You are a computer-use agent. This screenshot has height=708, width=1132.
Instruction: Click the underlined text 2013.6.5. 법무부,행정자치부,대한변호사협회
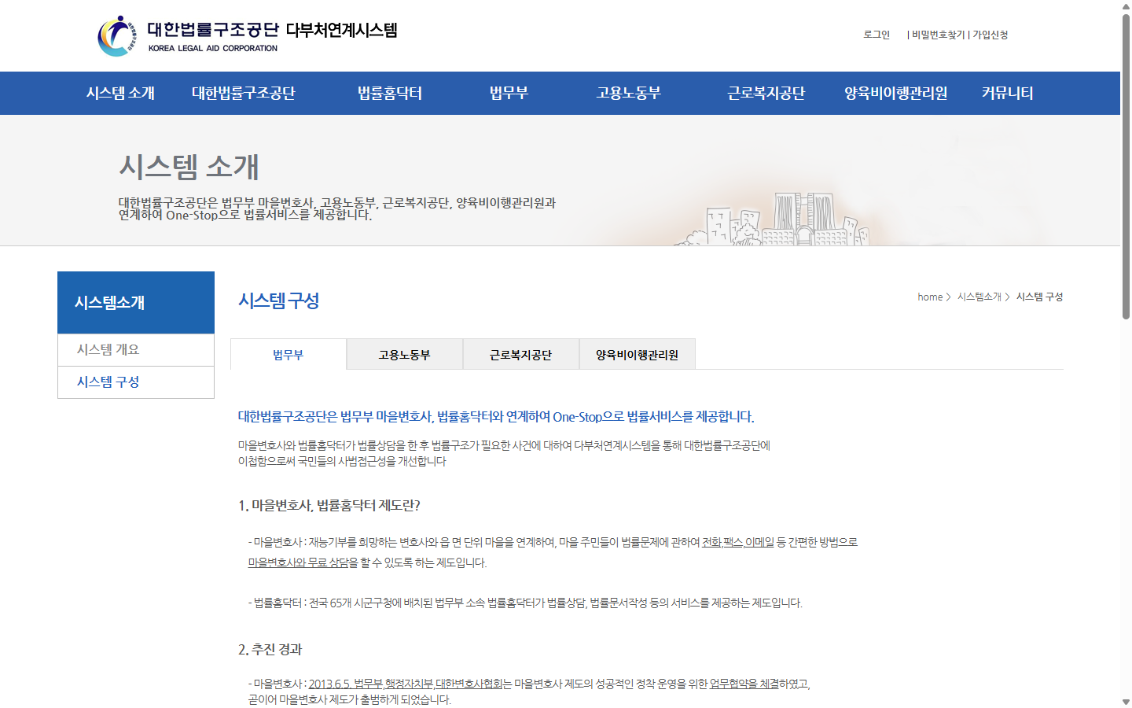(406, 684)
